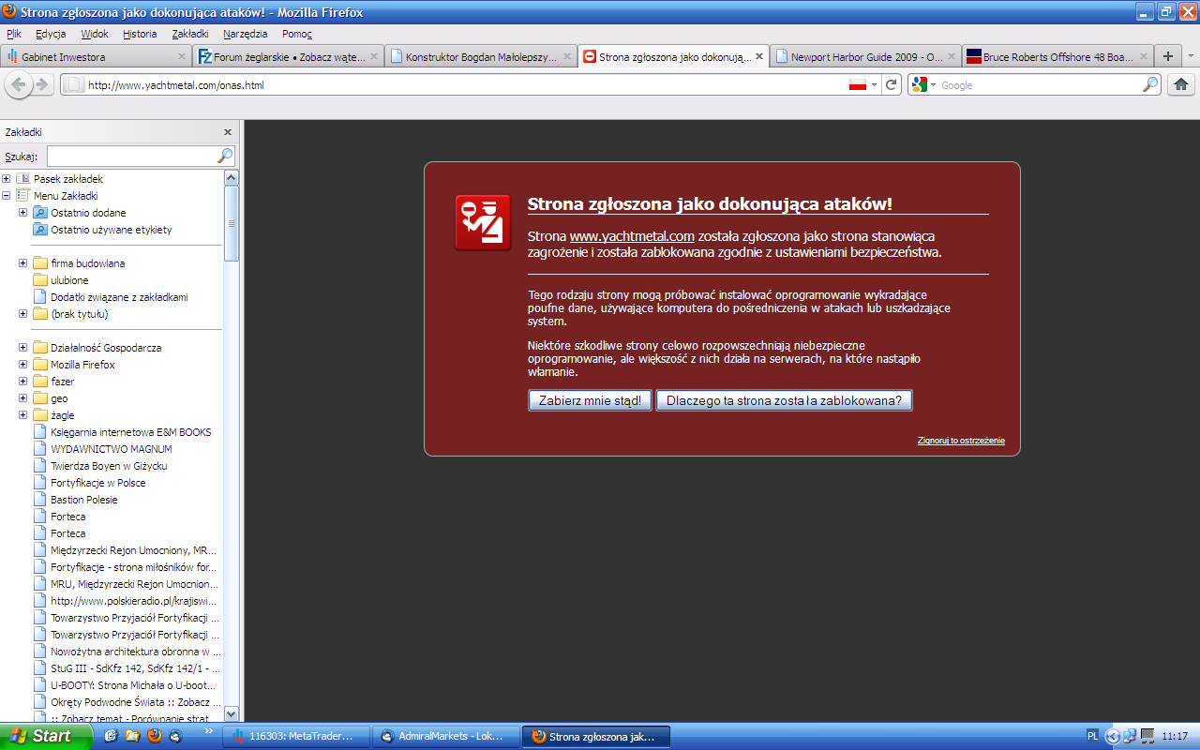The image size is (1200, 750).
Task: Collapse Menu Zakładki tree node
Action: point(7,196)
